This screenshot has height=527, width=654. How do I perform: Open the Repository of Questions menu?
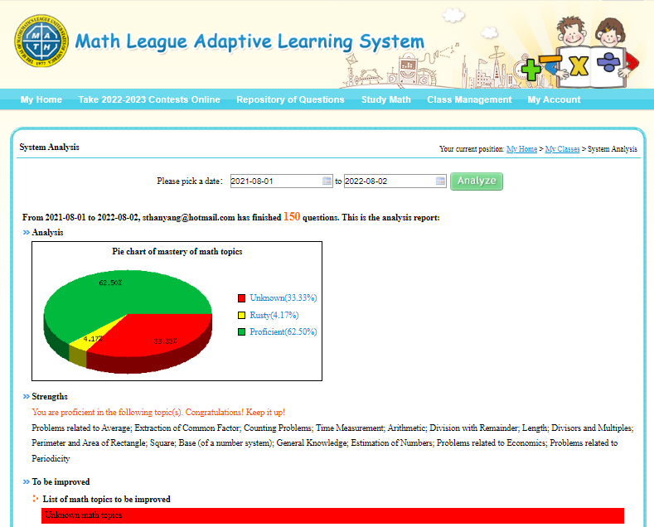coord(290,99)
